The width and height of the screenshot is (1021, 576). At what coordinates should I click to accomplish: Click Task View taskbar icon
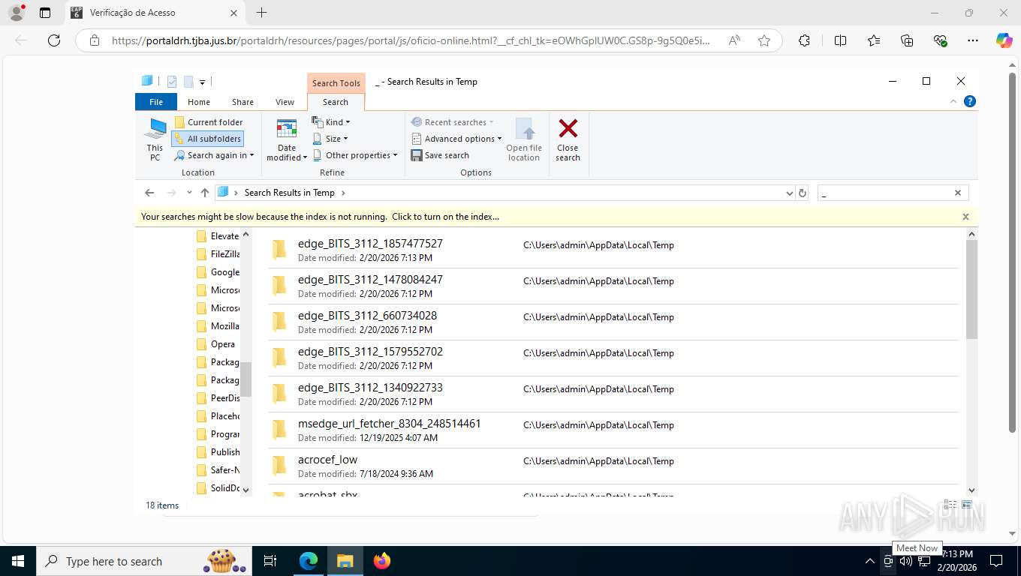click(271, 561)
